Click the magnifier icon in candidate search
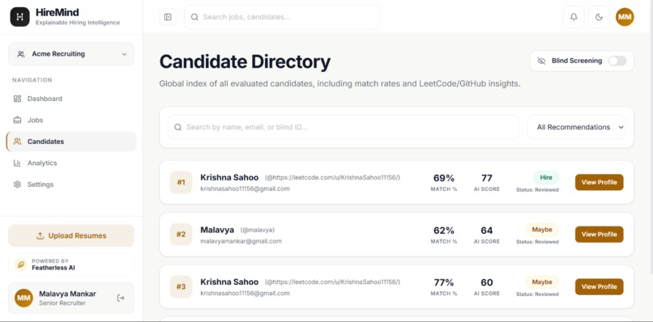 [177, 127]
